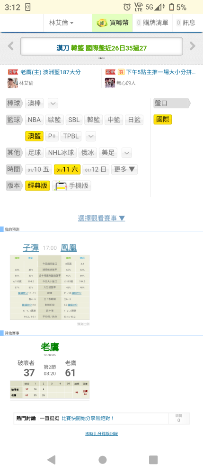Select the NBA league
Image resolution: width=203 pixels, height=473 pixels.
coord(35,120)
